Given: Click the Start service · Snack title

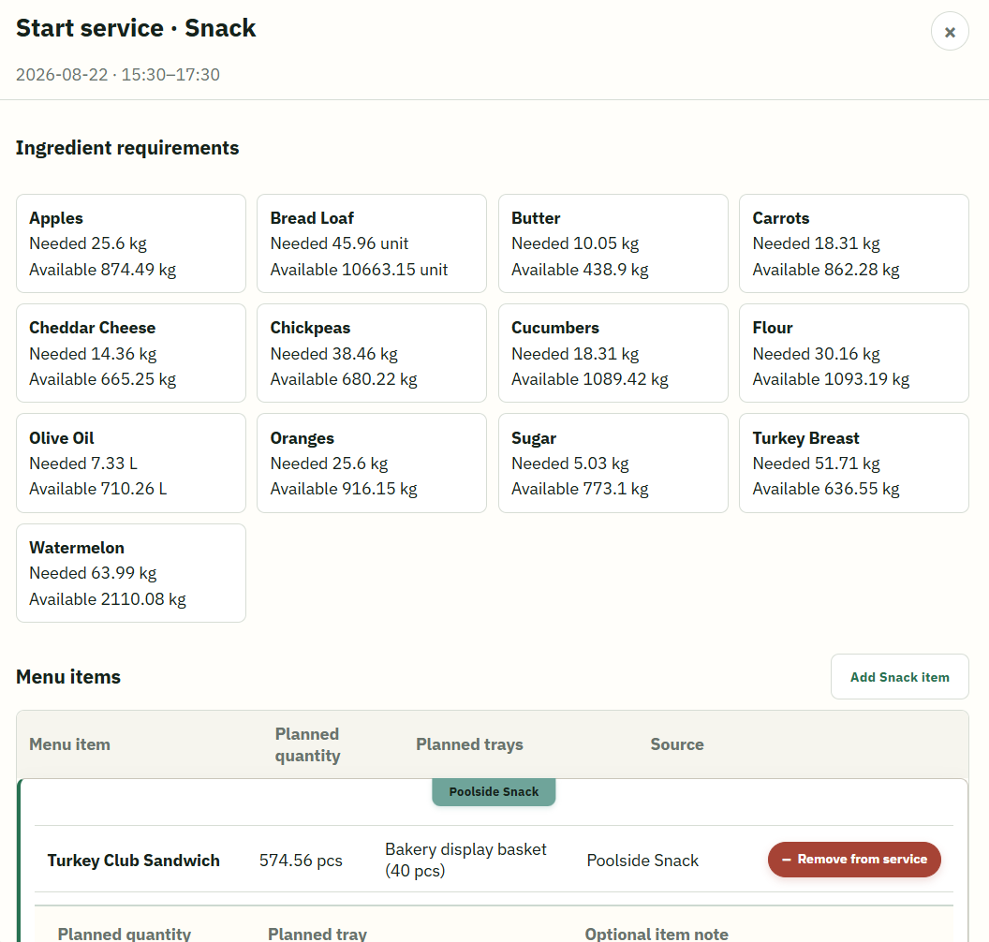Looking at the screenshot, I should click(x=136, y=28).
